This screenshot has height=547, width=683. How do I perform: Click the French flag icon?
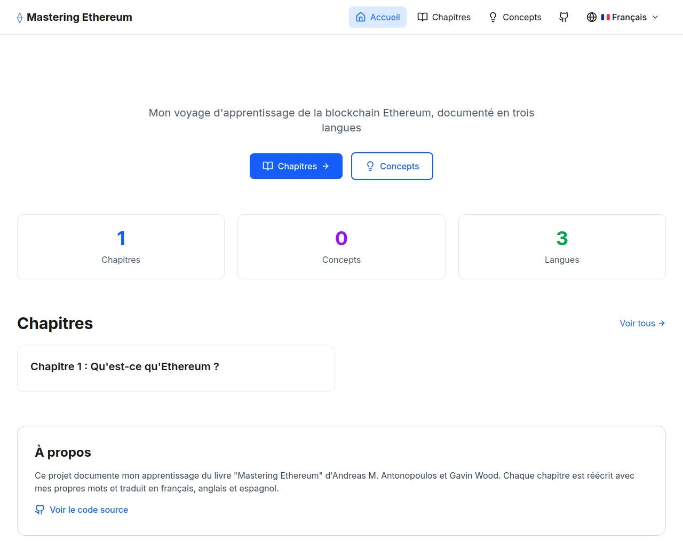(605, 17)
